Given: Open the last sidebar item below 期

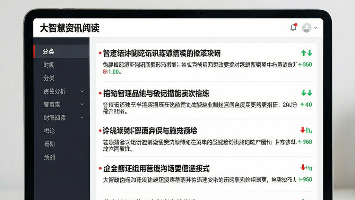Looking at the screenshot, I should 49,157.
